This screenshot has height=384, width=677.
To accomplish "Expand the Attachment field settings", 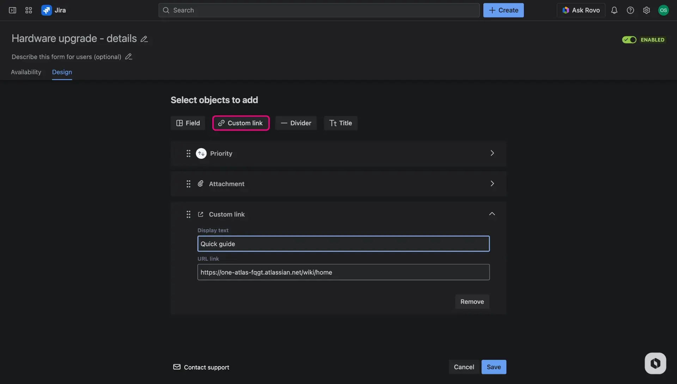I will [x=492, y=183].
